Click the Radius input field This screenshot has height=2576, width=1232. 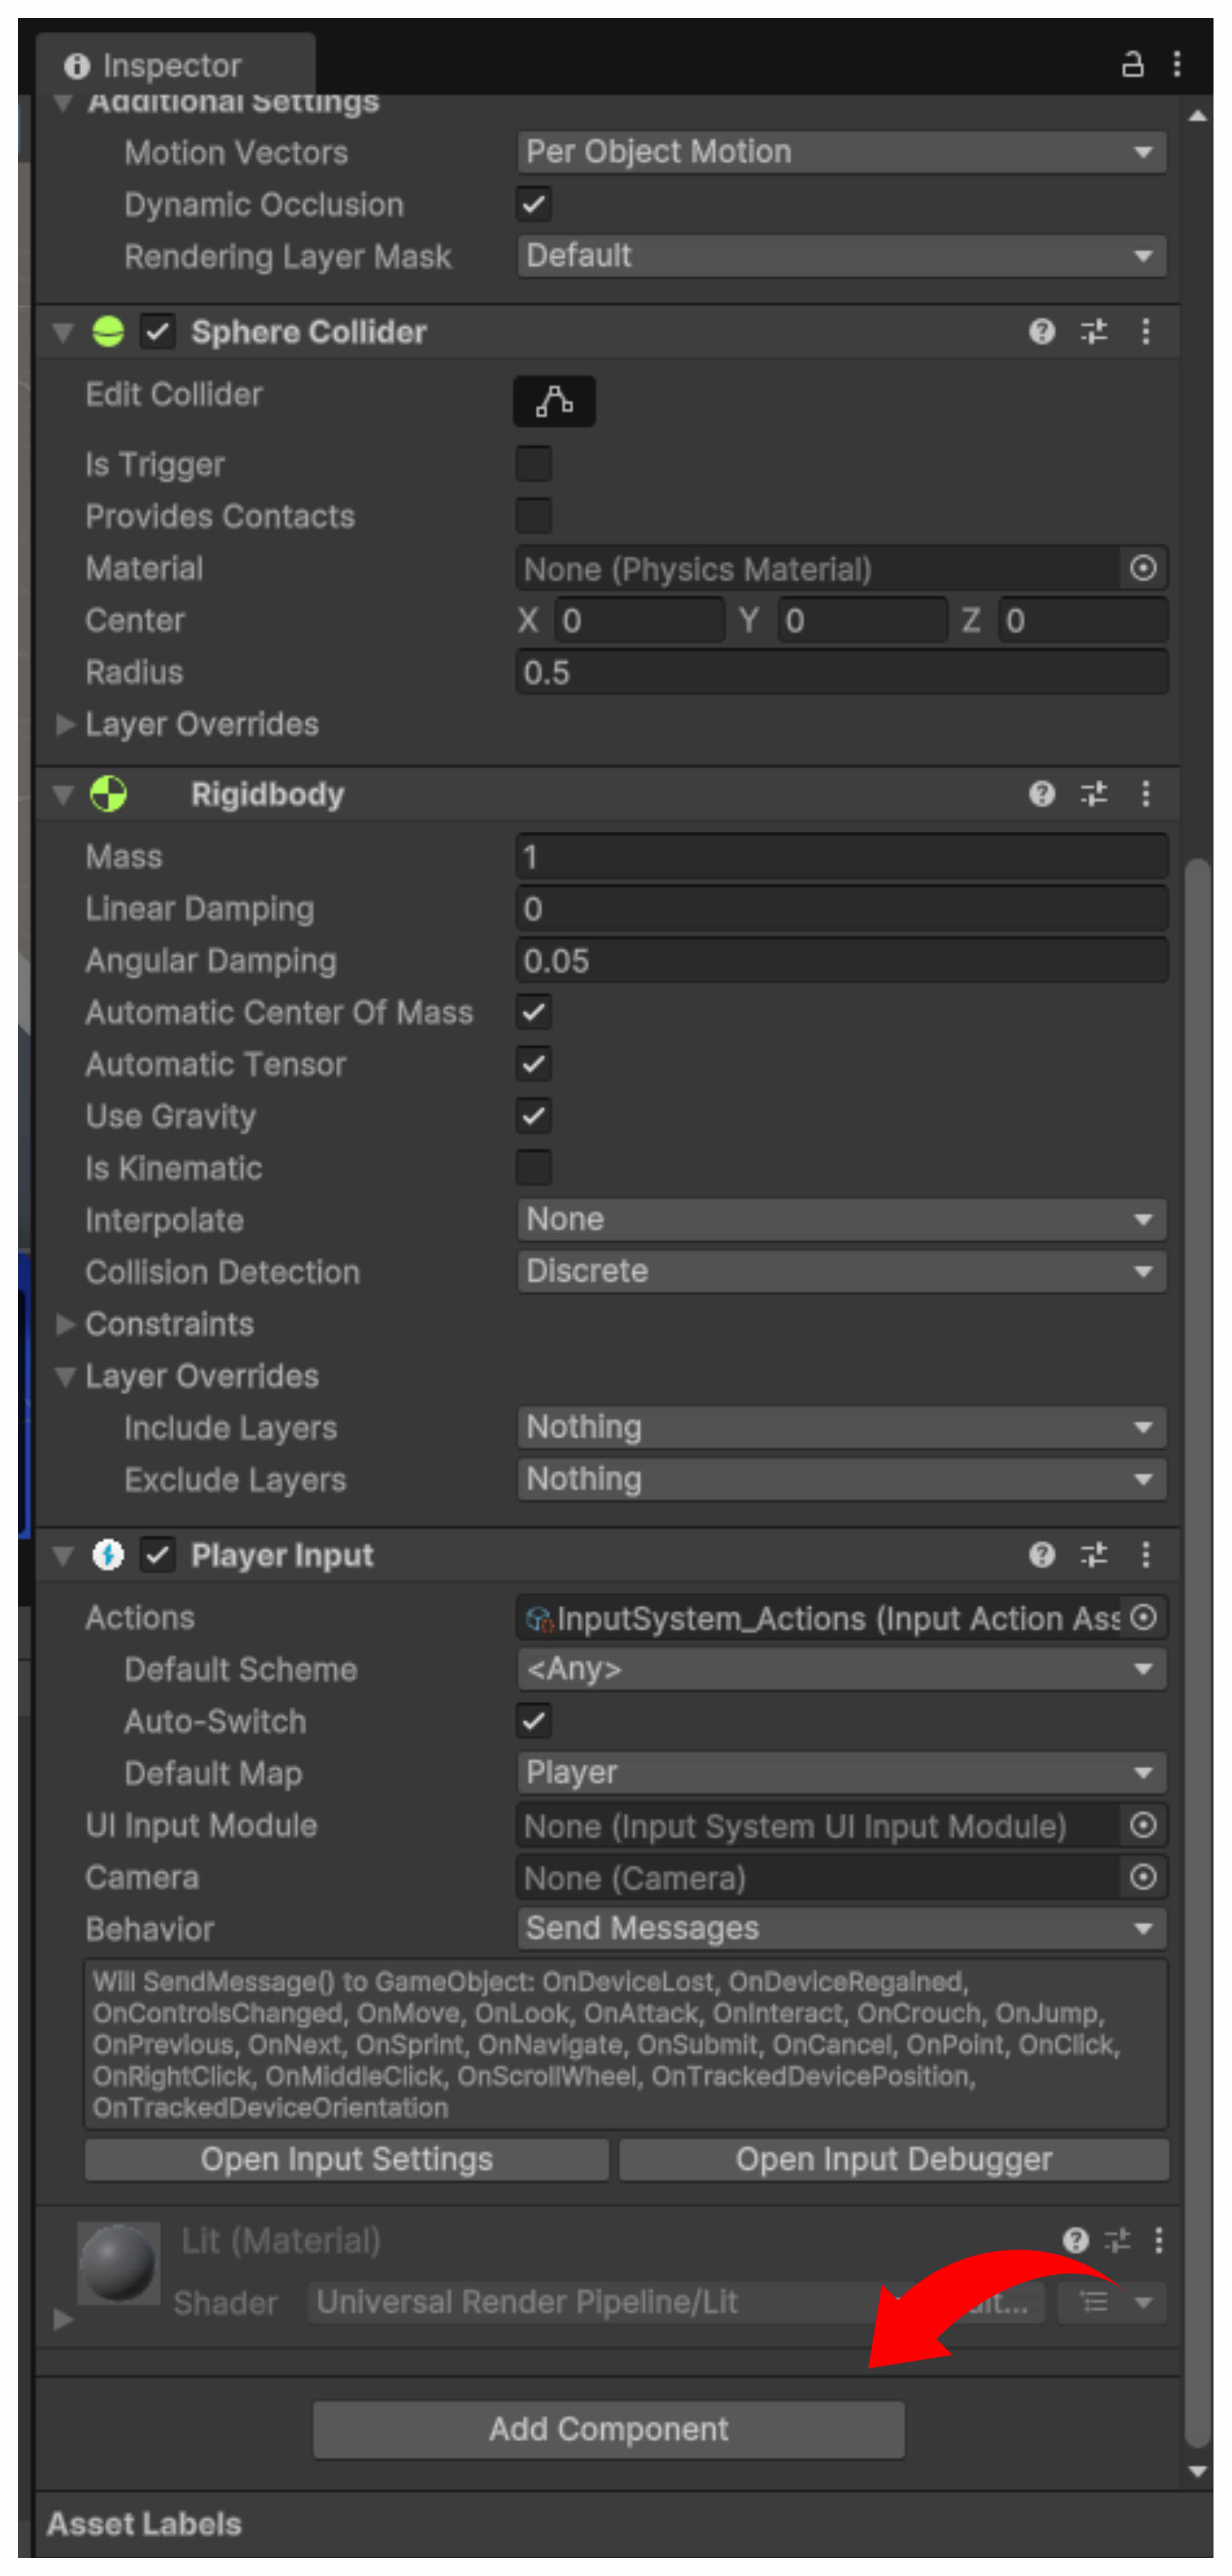click(x=840, y=672)
